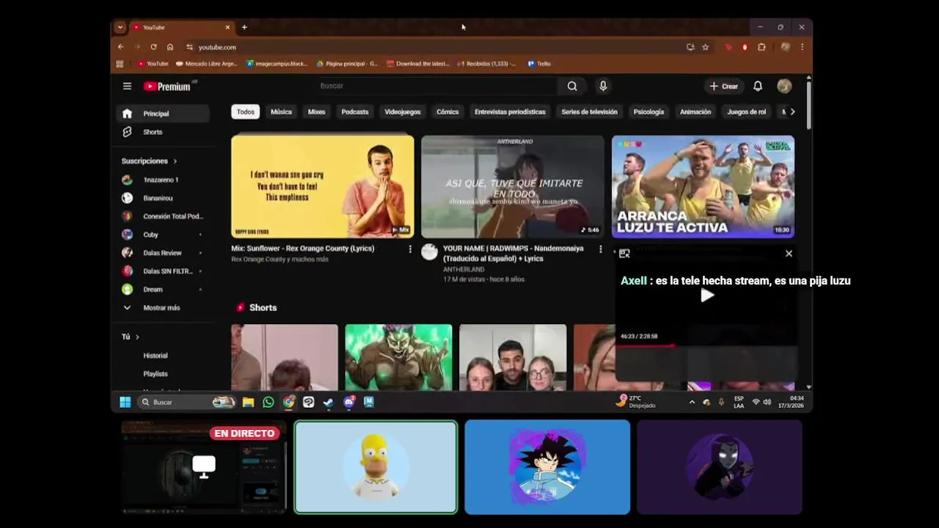
Task: Open Chrome three-dot menu
Action: click(x=802, y=47)
